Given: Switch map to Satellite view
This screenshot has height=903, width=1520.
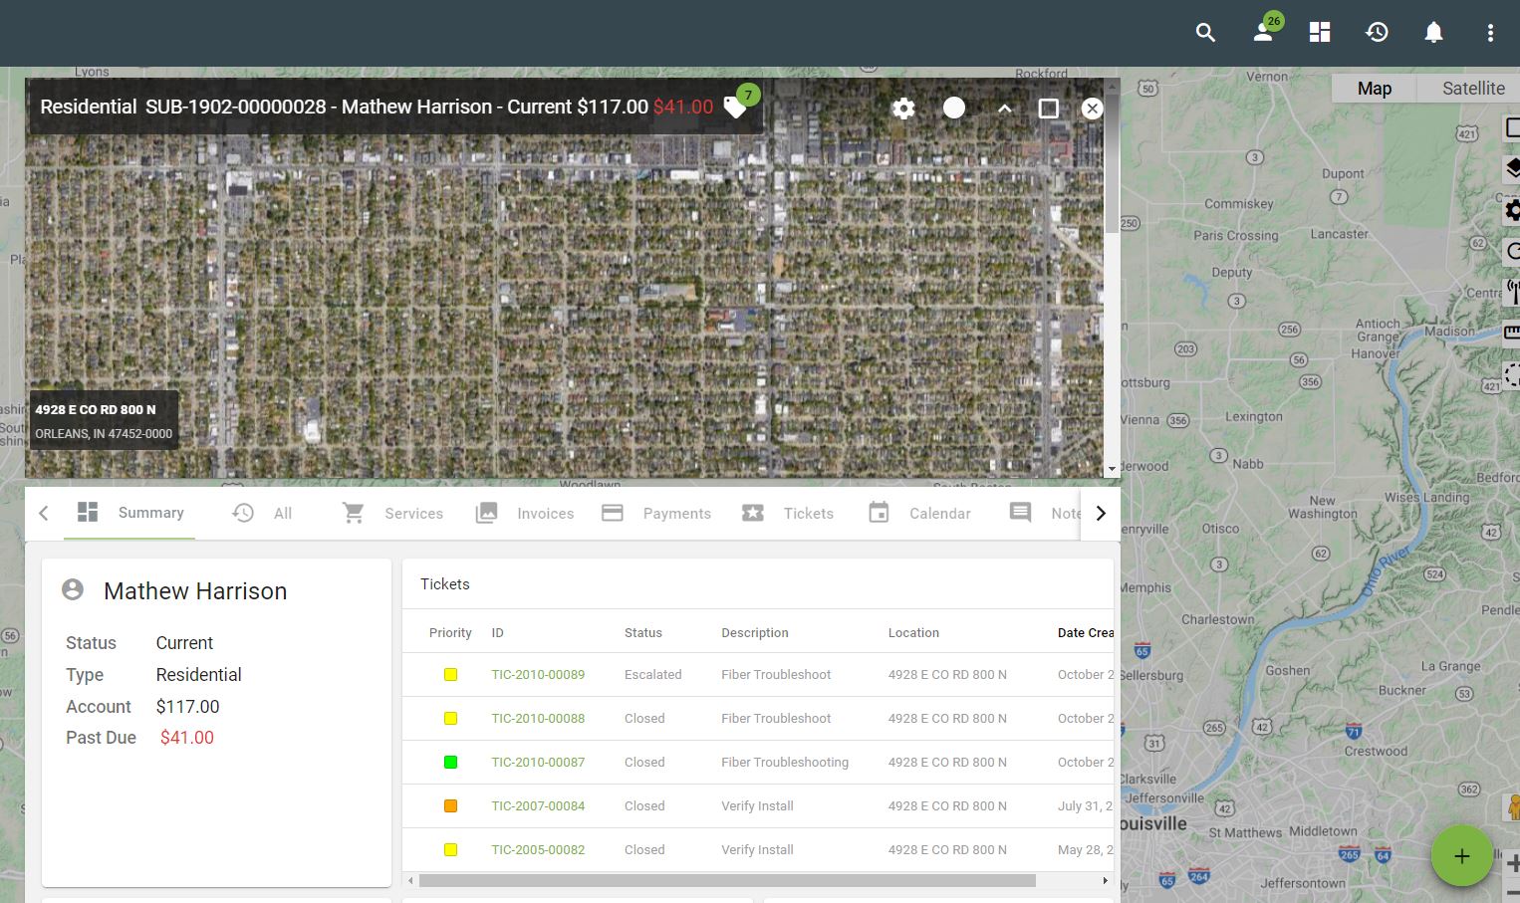Looking at the screenshot, I should click(1473, 89).
